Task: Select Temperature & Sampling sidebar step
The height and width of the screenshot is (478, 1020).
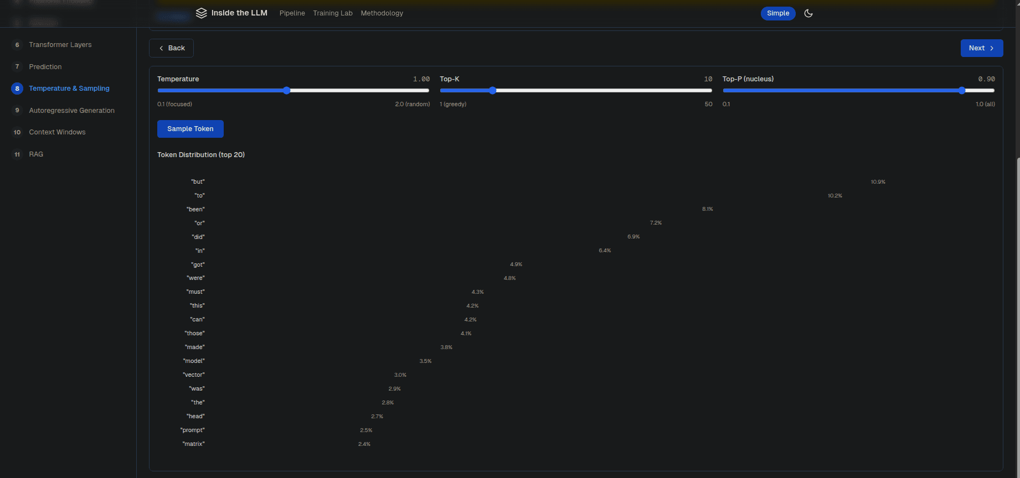Action: 69,89
